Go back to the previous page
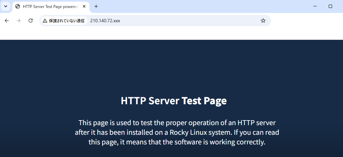Screen dimensions: 343x157 click(x=7, y=21)
